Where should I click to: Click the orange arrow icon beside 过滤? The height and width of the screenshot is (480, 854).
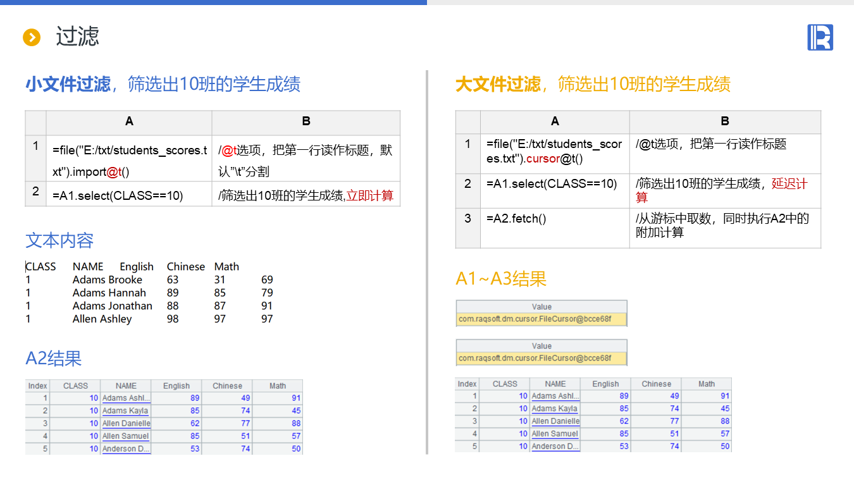31,37
